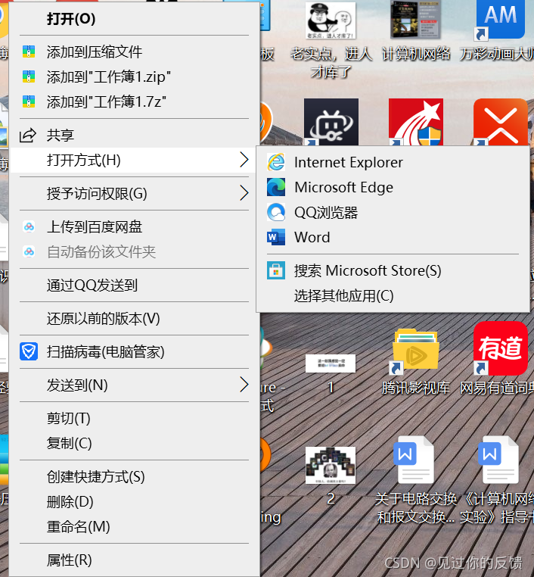Click 万彩动画大师 AM desktop shortcut
The image size is (534, 577).
[500, 20]
